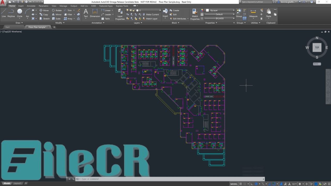Activate the Mirror command
The width and height of the screenshot is (331, 186).
[57, 14]
